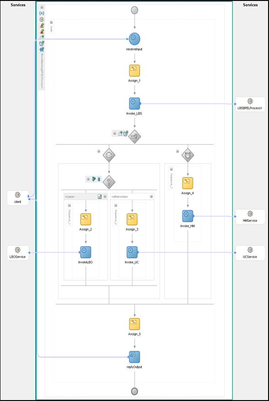The image size is (269, 401).
Task: Select the LBSBPELProcess1 partner link
Action: (250, 104)
